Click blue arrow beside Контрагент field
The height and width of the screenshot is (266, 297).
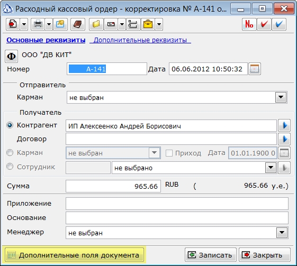[x=284, y=125]
